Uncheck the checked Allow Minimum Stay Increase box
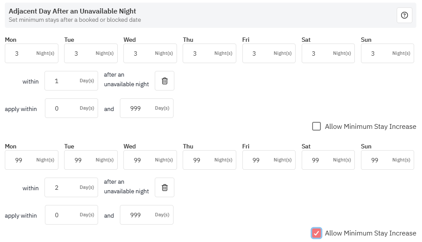The width and height of the screenshot is (422, 242). tap(316, 233)
